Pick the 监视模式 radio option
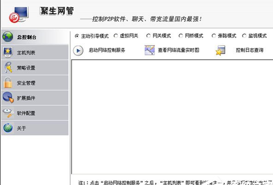The image size is (273, 185). tap(244, 36)
